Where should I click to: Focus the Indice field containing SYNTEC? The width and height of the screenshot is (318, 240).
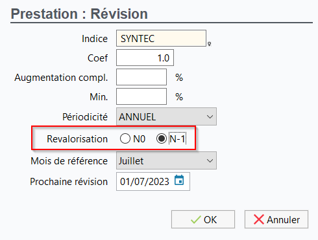[161, 38]
